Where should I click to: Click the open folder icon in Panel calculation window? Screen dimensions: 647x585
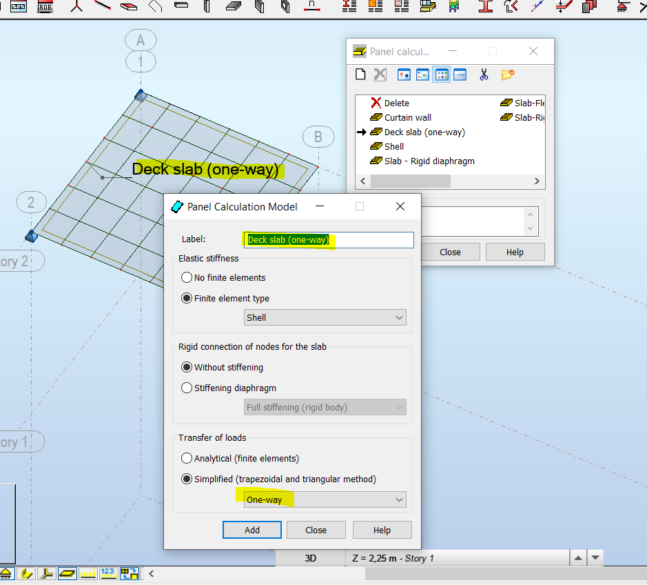(x=508, y=74)
